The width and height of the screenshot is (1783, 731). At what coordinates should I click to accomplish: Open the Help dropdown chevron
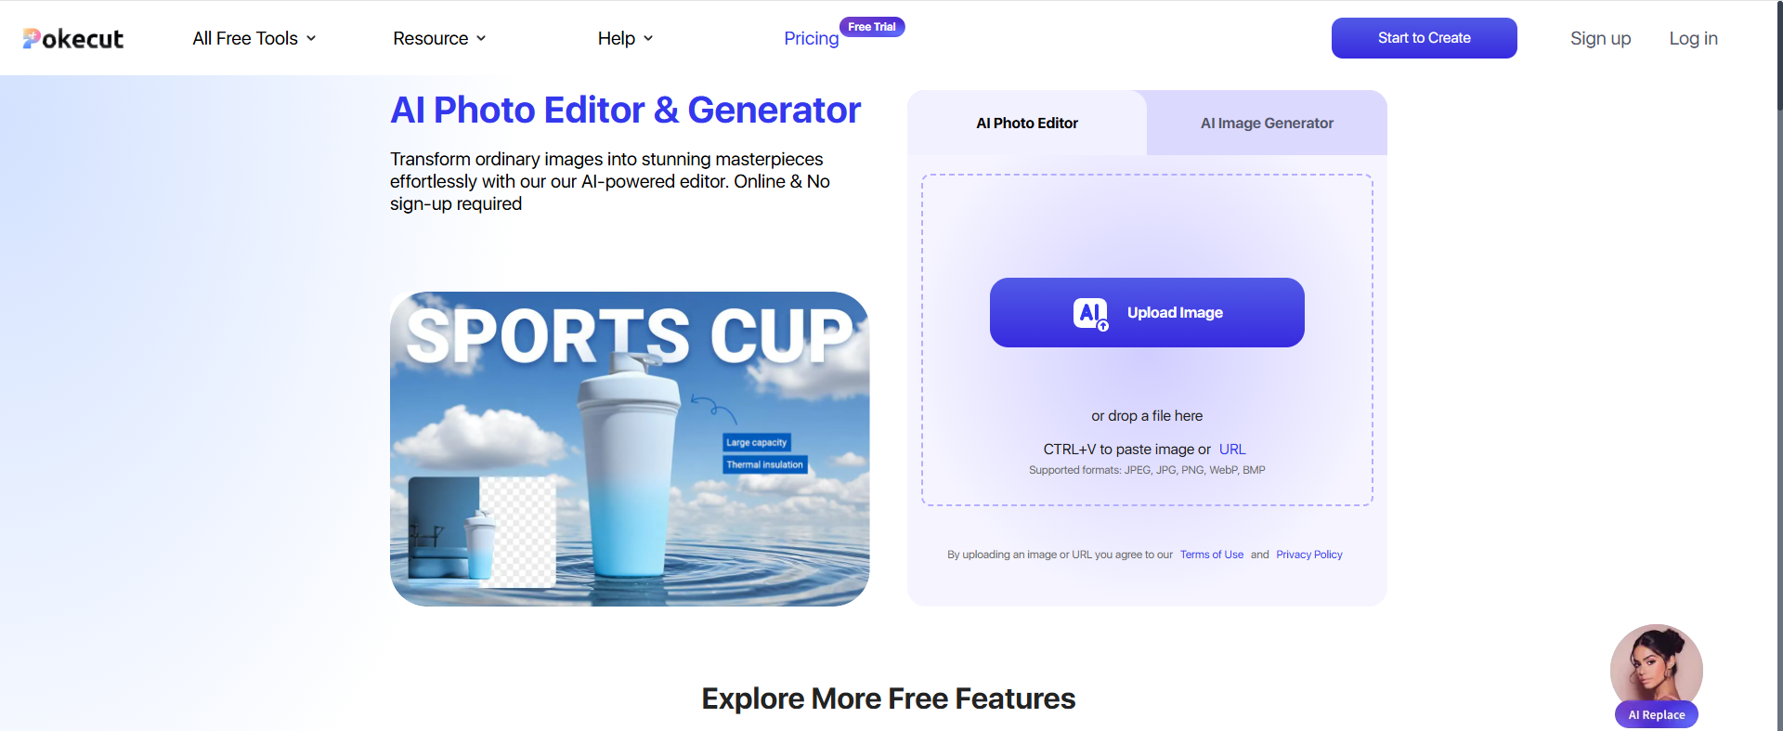point(648,38)
